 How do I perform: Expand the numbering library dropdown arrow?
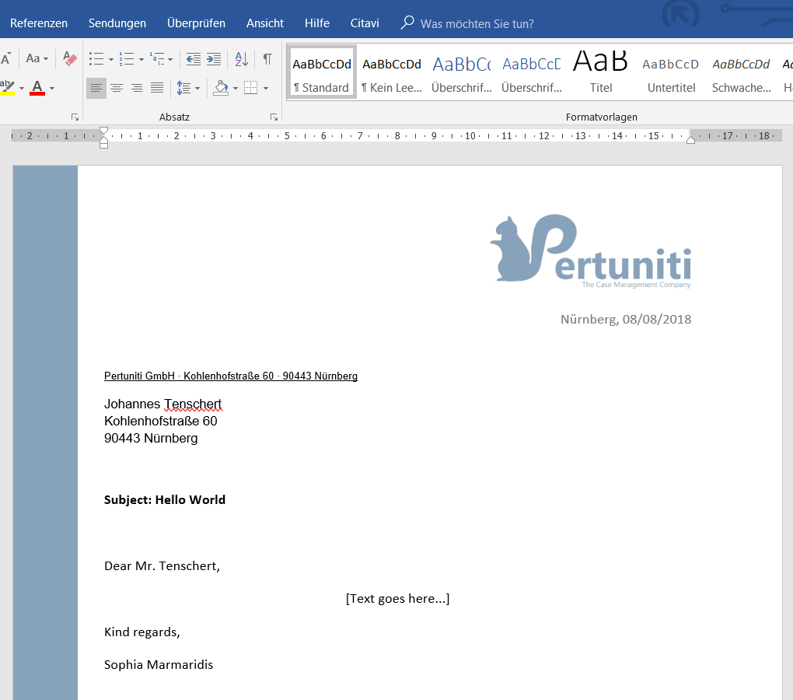(x=141, y=59)
